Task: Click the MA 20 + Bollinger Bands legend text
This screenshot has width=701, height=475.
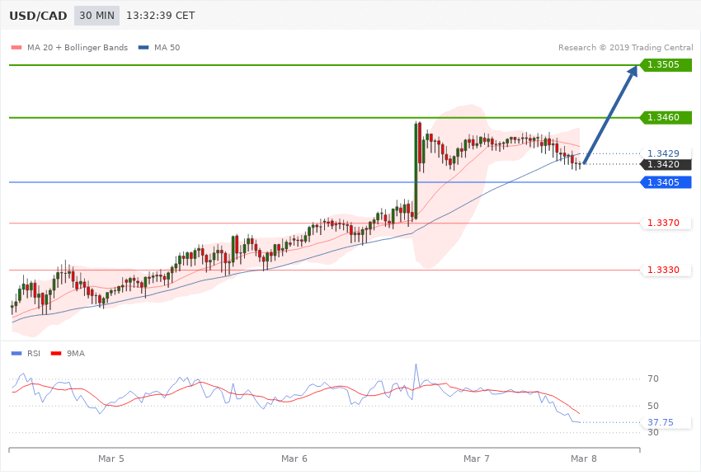Action: click(78, 47)
